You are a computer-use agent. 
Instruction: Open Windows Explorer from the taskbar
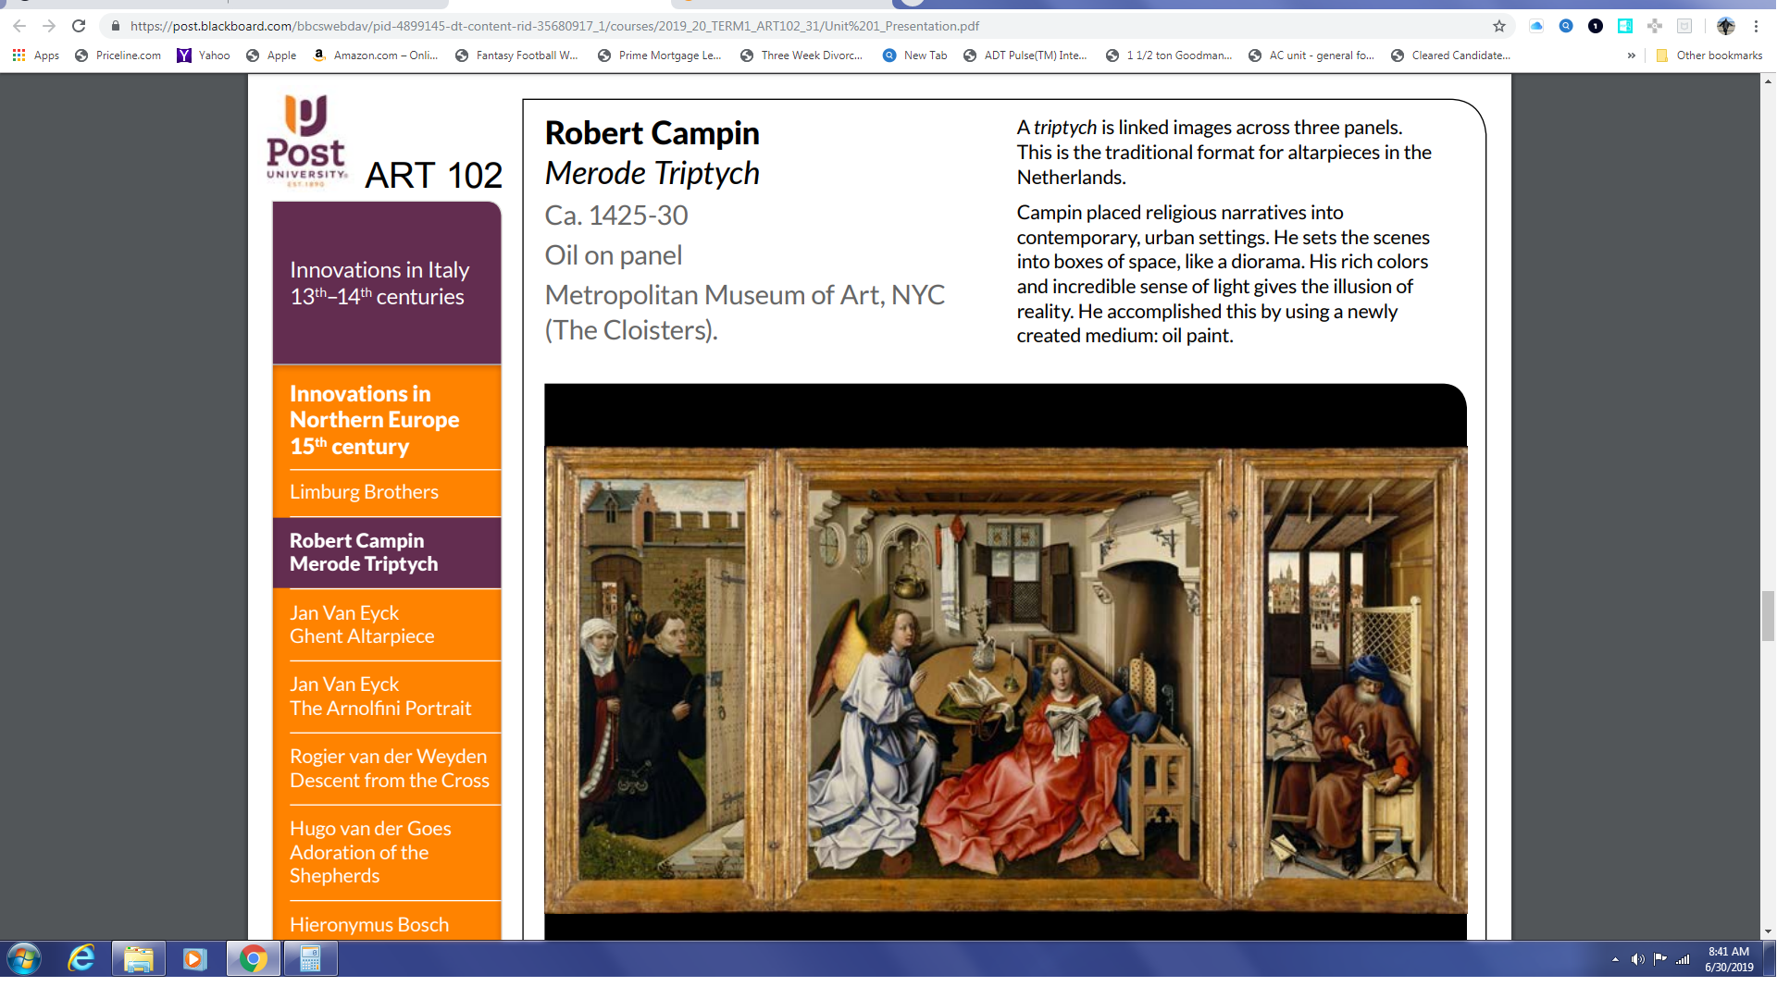click(x=139, y=959)
